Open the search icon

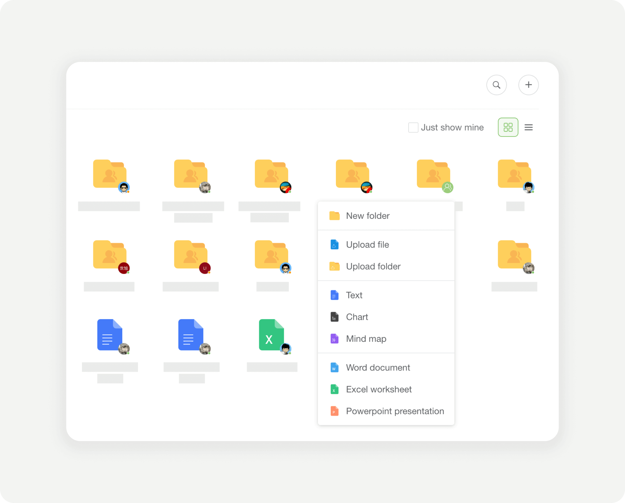click(497, 85)
